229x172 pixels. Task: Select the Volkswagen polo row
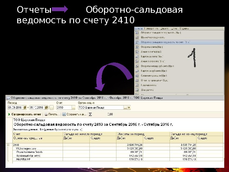pyautogui.click(x=118, y=148)
